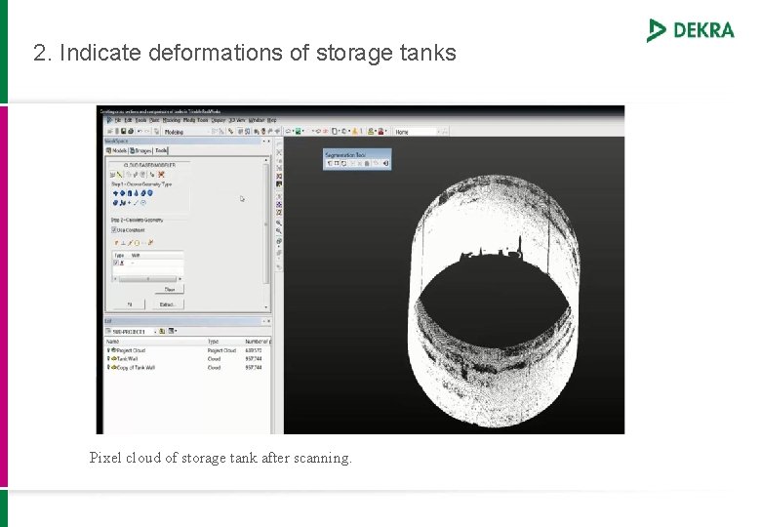Select the Tank Wall row in List
The width and height of the screenshot is (761, 527).
point(188,359)
